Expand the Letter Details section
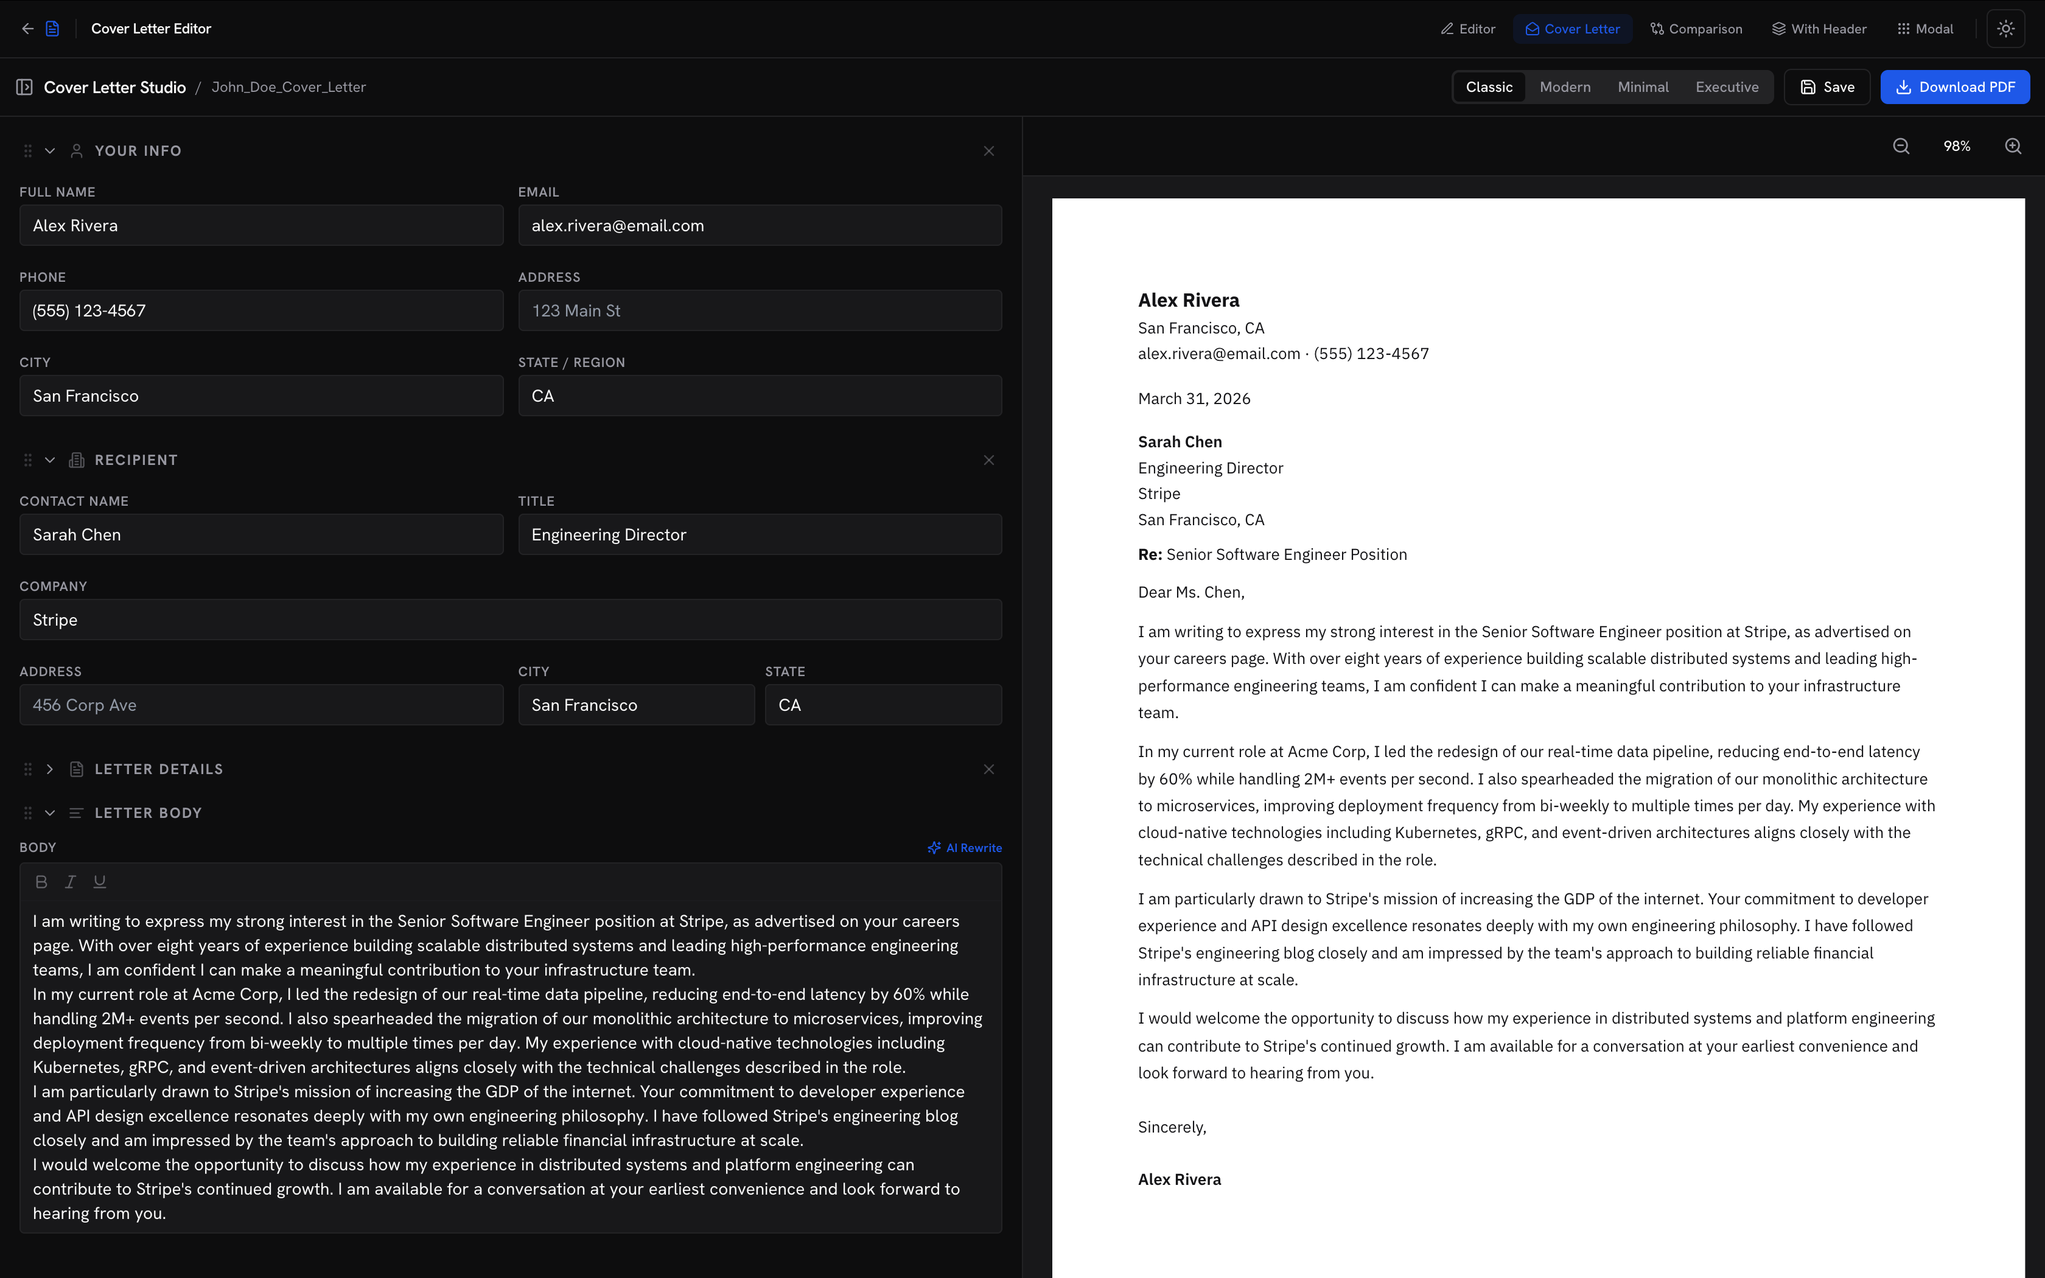This screenshot has height=1278, width=2045. (49, 769)
